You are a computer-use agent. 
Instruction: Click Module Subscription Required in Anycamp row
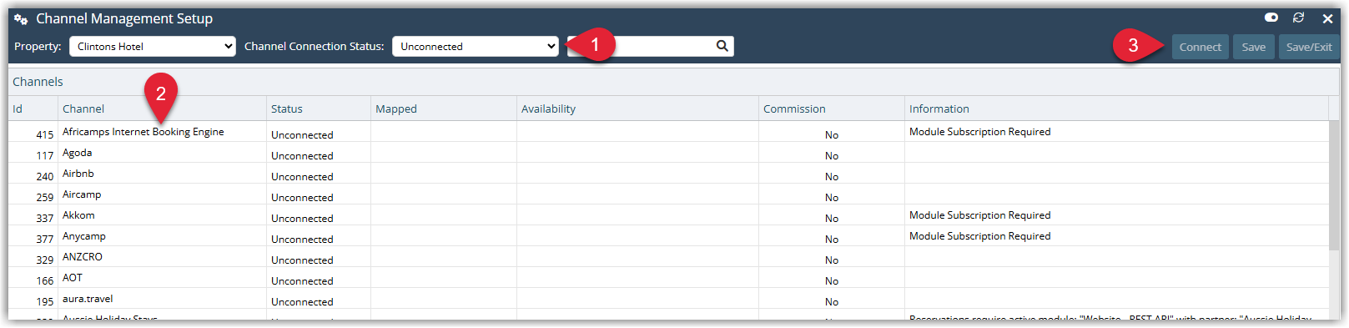point(979,236)
